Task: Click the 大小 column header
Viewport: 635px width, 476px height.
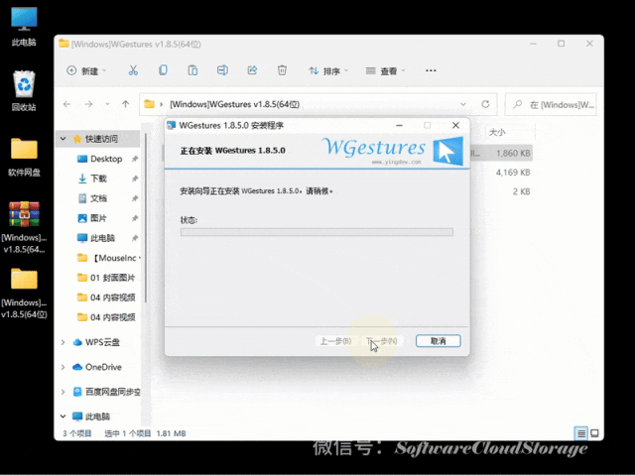Action: pyautogui.click(x=497, y=132)
